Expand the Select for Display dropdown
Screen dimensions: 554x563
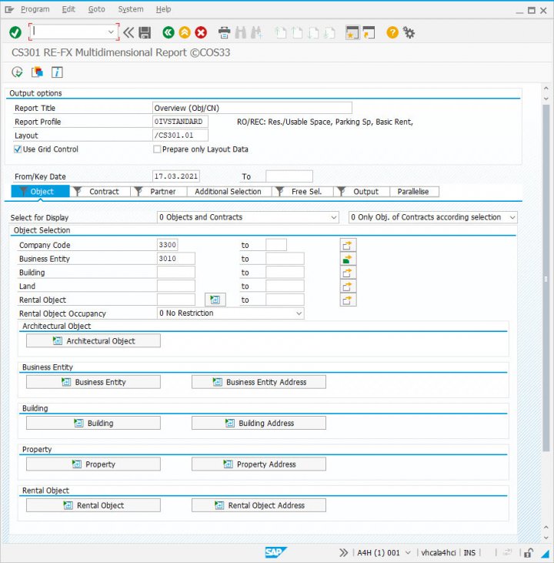pyautogui.click(x=333, y=218)
